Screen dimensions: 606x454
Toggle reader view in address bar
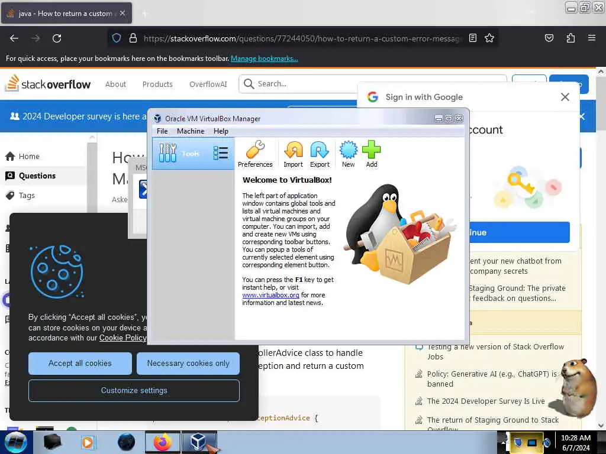[473, 38]
